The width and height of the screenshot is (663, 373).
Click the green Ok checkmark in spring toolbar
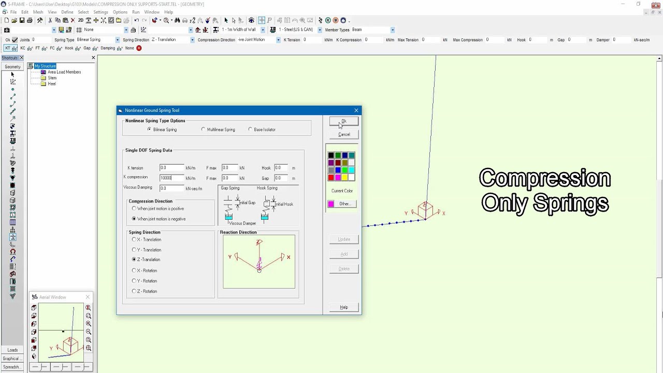[15, 40]
